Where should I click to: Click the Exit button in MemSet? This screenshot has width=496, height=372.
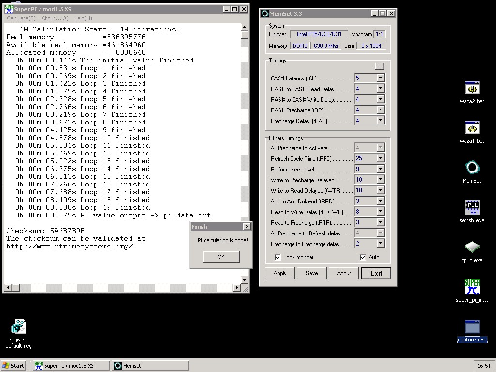coord(376,273)
